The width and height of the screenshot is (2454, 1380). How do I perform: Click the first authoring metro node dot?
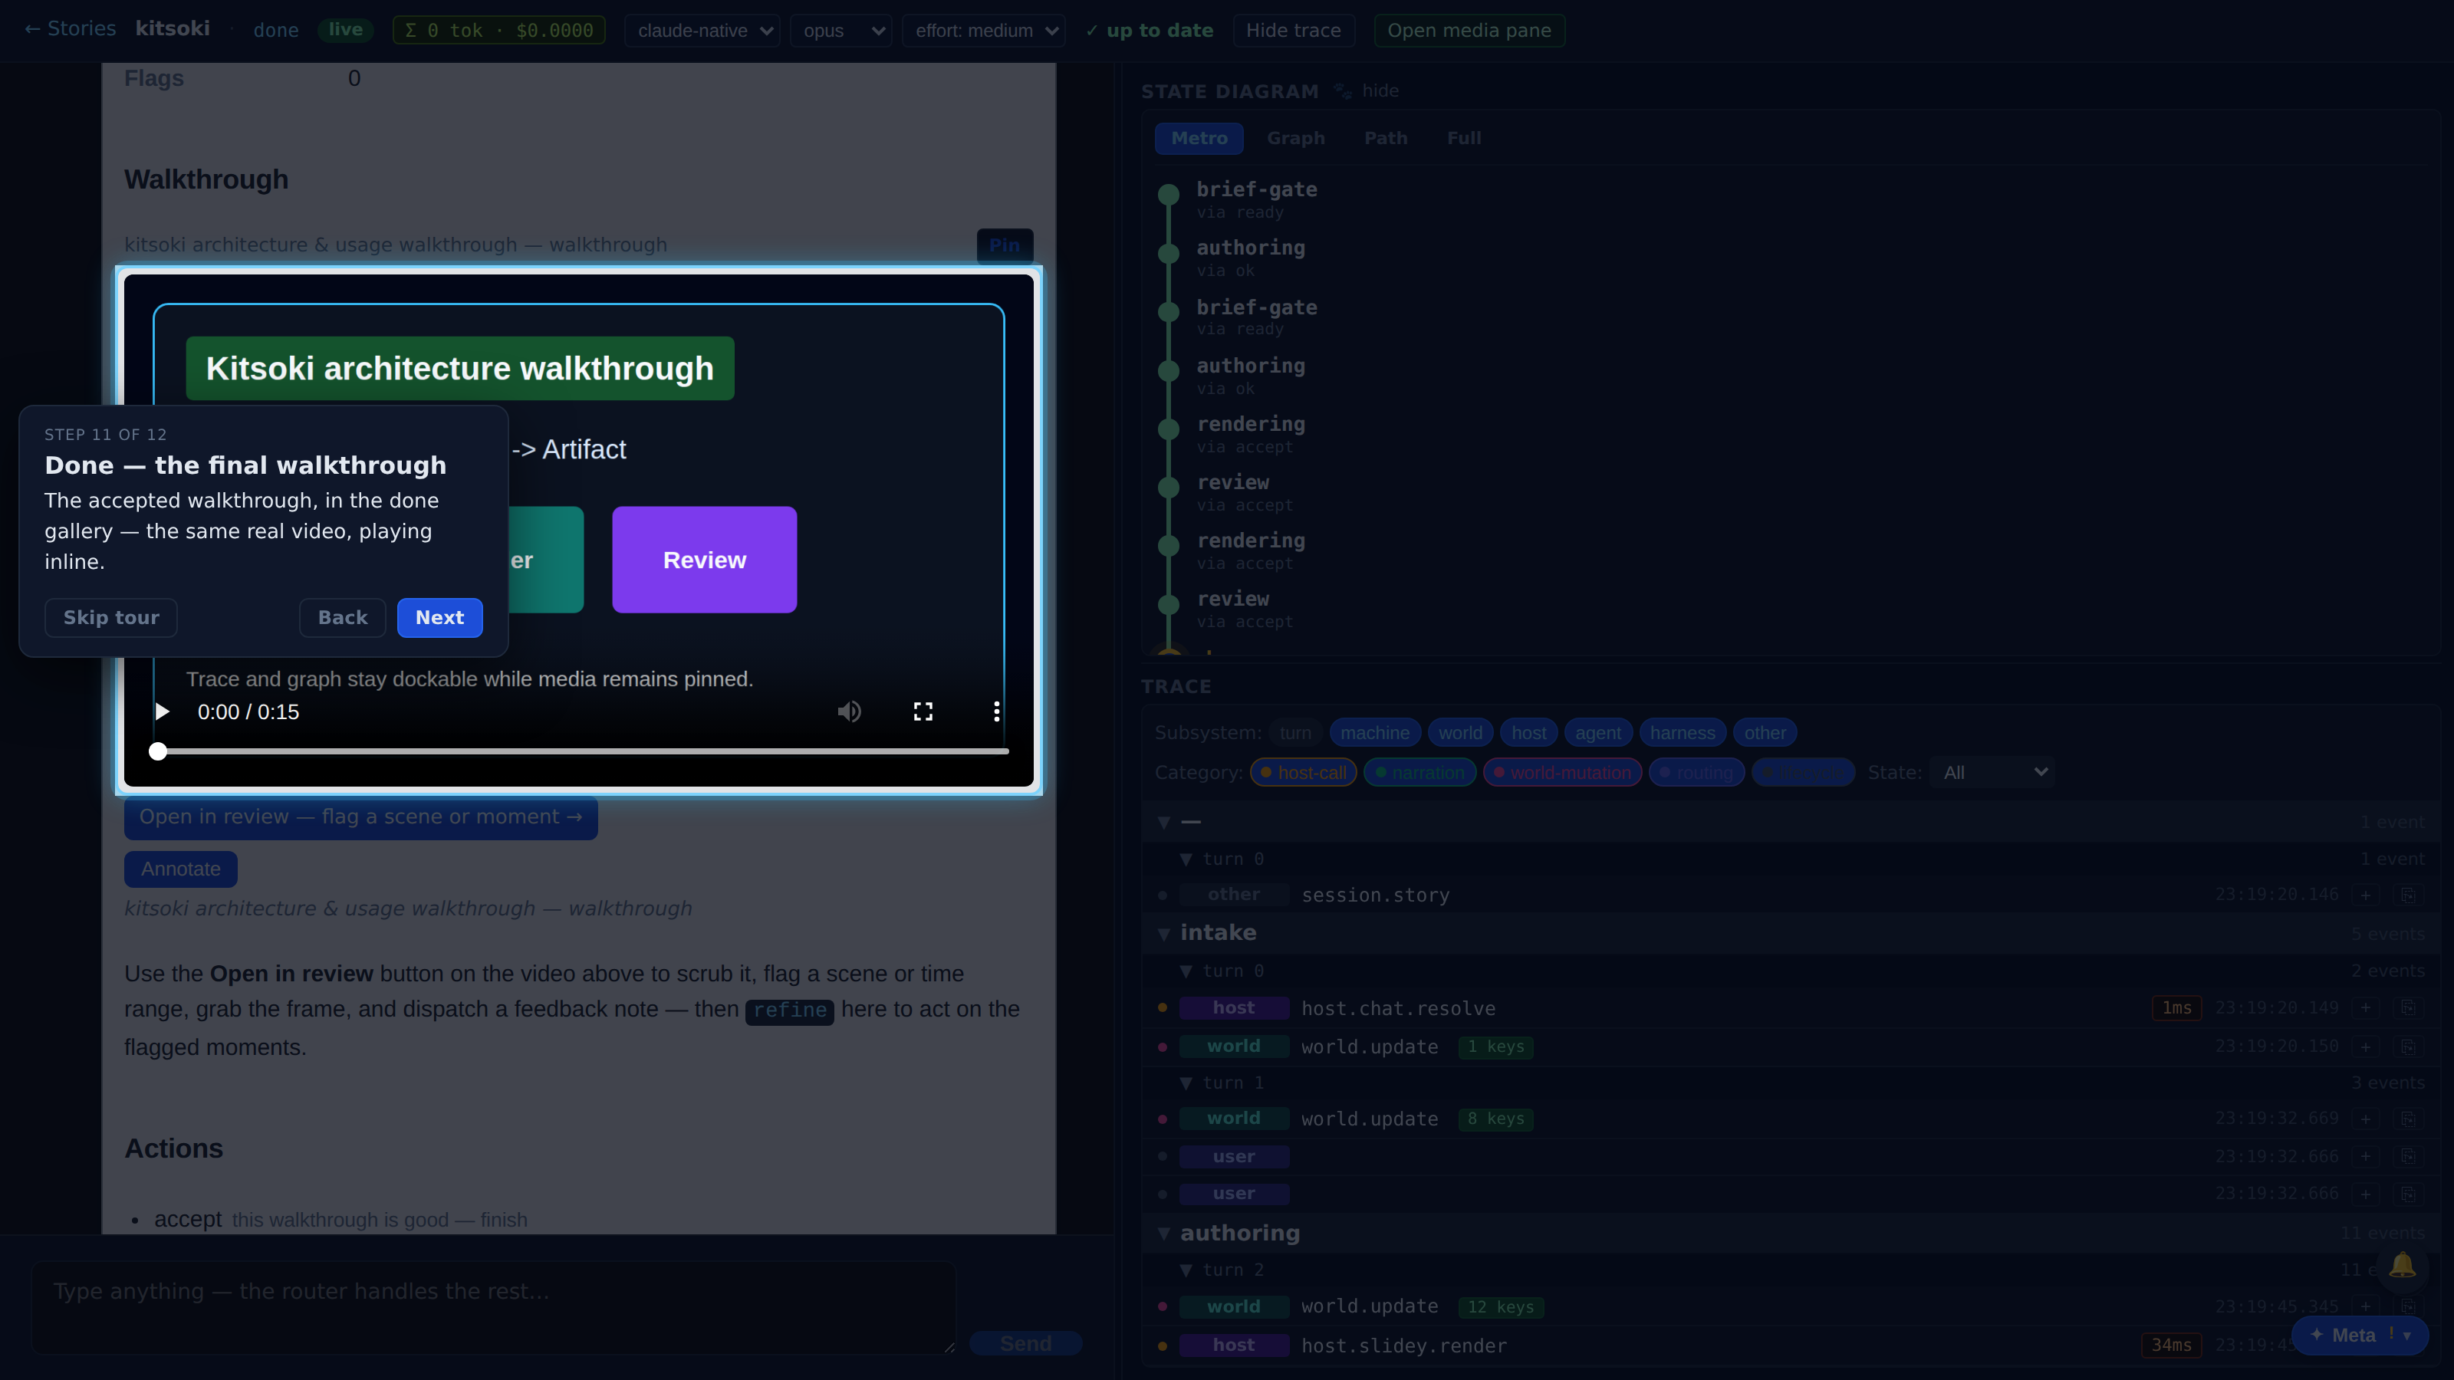click(x=1168, y=253)
